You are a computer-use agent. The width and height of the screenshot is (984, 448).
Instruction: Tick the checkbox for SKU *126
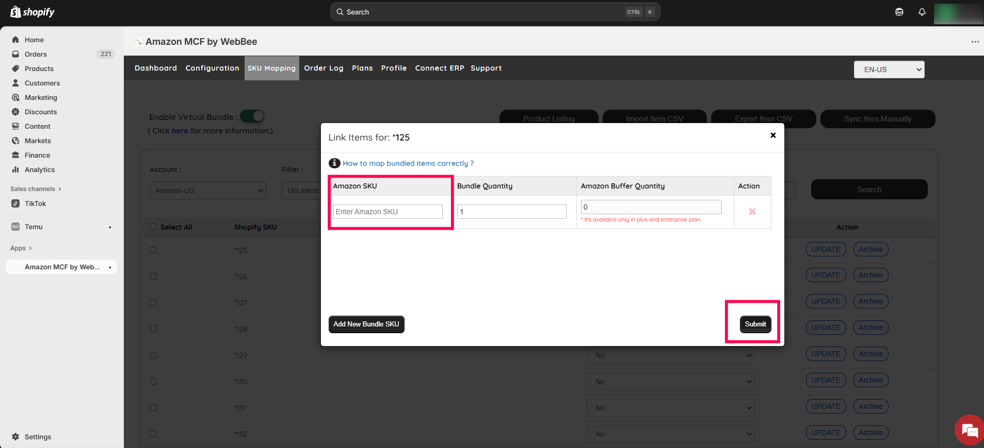(x=153, y=277)
